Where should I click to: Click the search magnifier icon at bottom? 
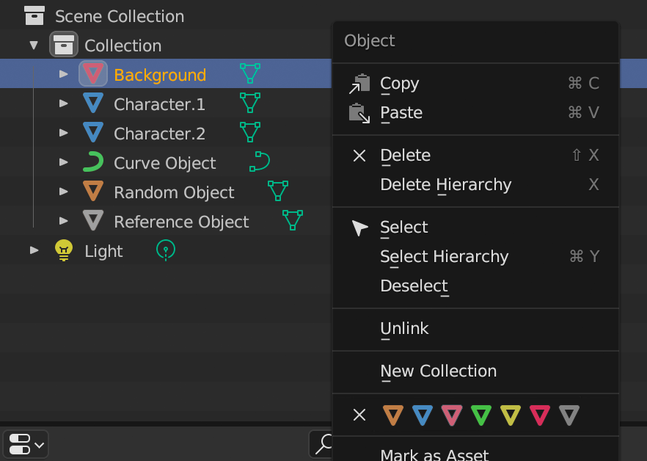(x=324, y=444)
